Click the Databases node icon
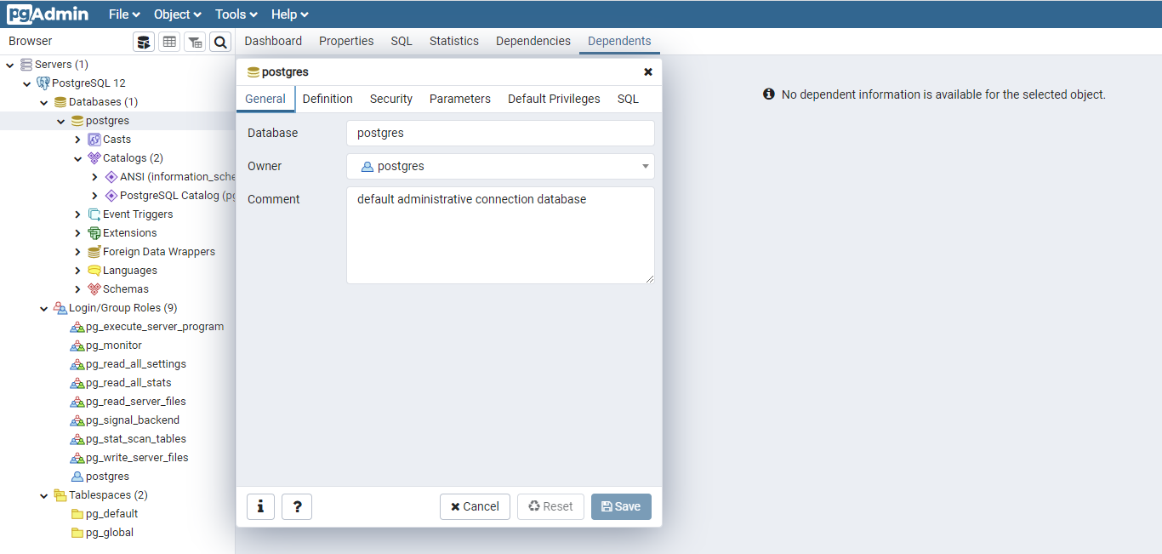The height and width of the screenshot is (554, 1162). pos(60,102)
